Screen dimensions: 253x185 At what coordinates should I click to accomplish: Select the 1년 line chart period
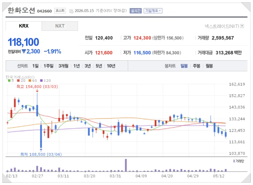coord(77,66)
